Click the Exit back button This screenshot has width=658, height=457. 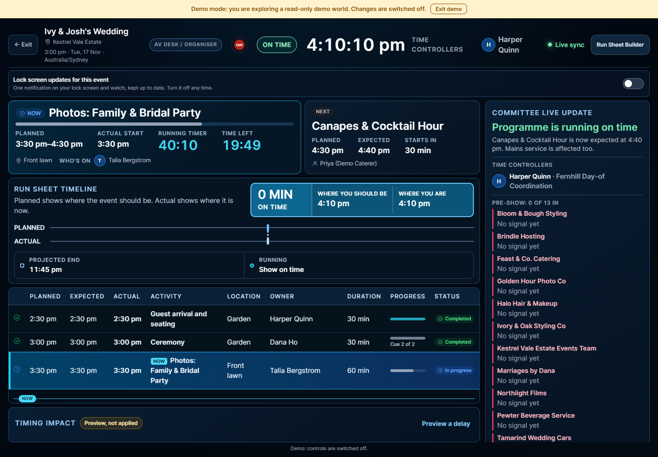pyautogui.click(x=23, y=45)
